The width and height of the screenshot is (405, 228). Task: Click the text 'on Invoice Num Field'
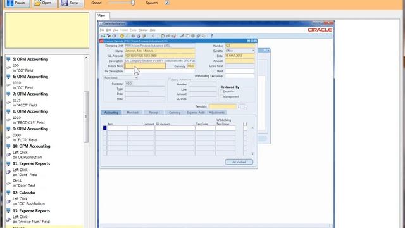[x=31, y=222]
